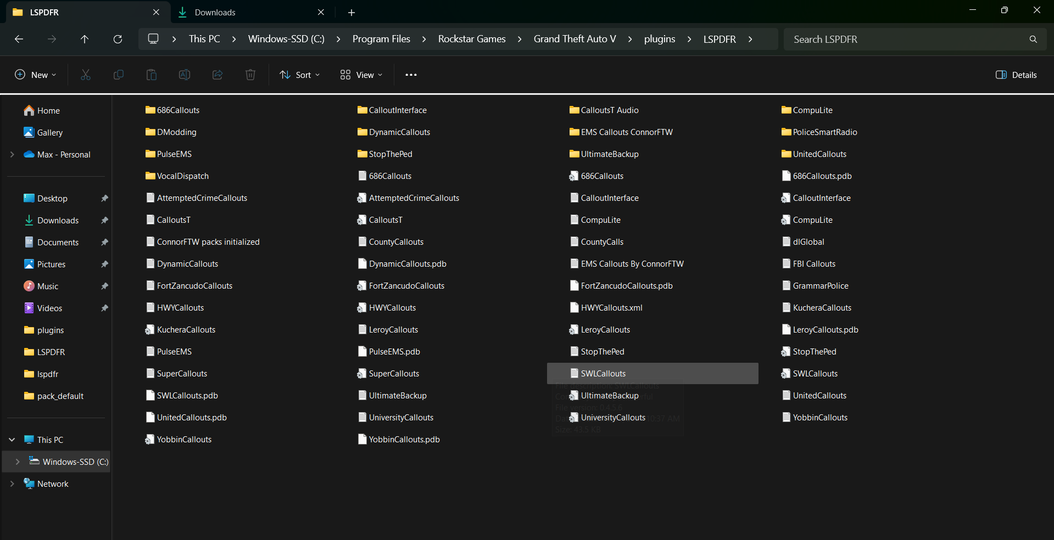Open the Sort dropdown
This screenshot has height=540, width=1054.
pyautogui.click(x=300, y=75)
